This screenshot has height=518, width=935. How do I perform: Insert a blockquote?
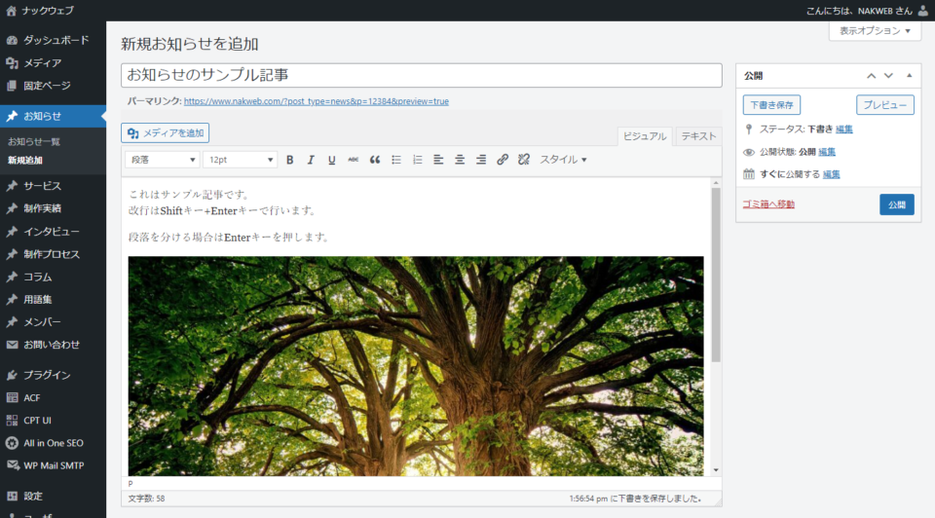pyautogui.click(x=374, y=160)
